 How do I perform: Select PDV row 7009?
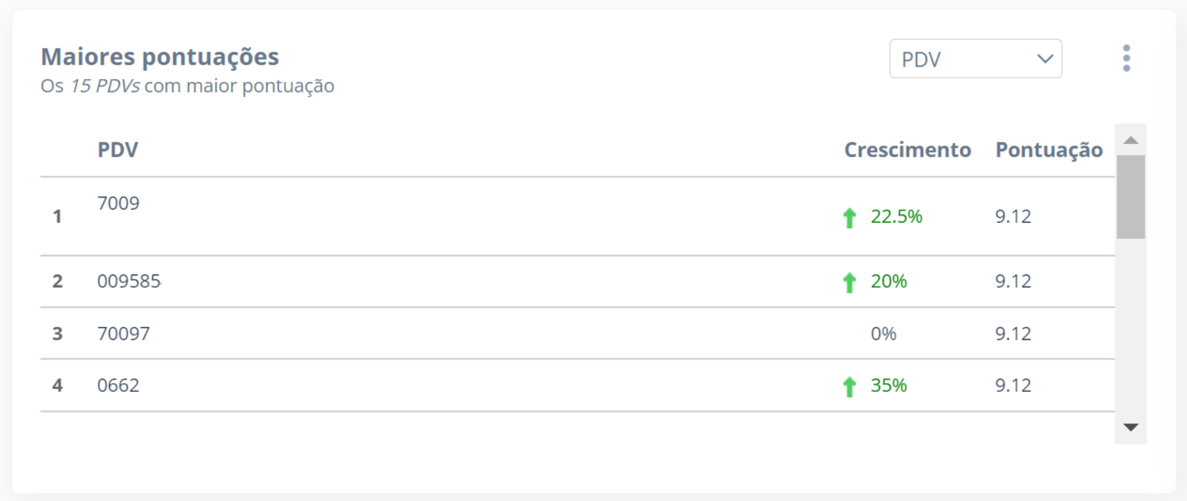[x=577, y=216]
